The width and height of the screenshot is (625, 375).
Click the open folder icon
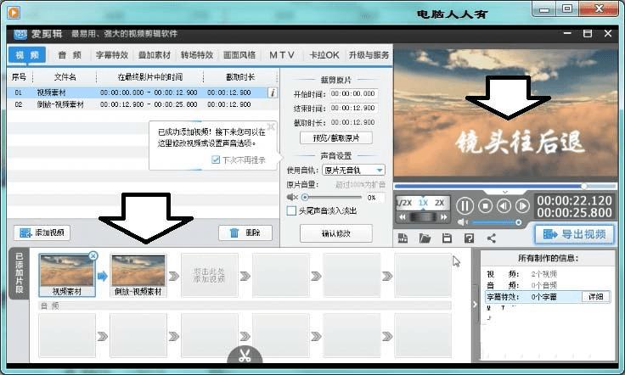[425, 238]
